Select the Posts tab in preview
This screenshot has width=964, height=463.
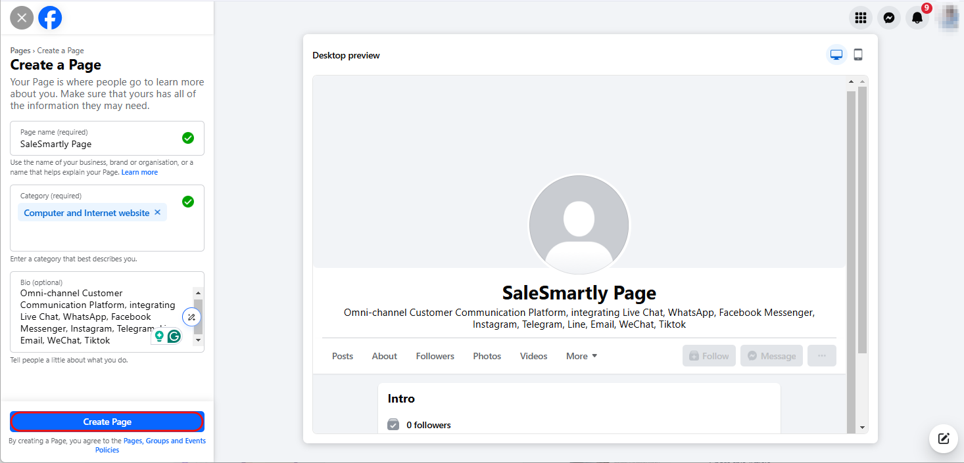tap(343, 355)
